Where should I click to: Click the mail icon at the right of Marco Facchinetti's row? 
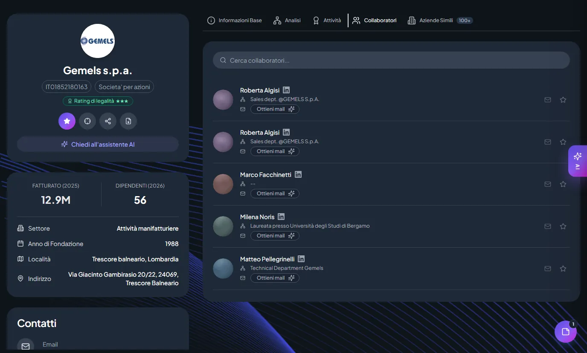coord(548,184)
